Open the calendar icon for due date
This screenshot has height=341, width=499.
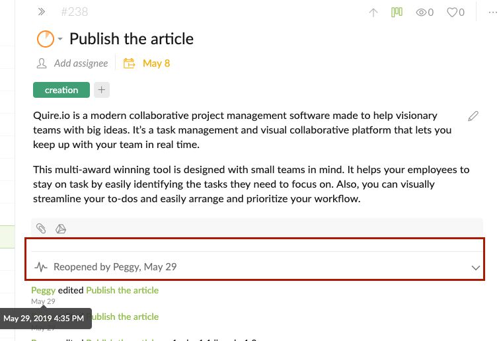[129, 63]
